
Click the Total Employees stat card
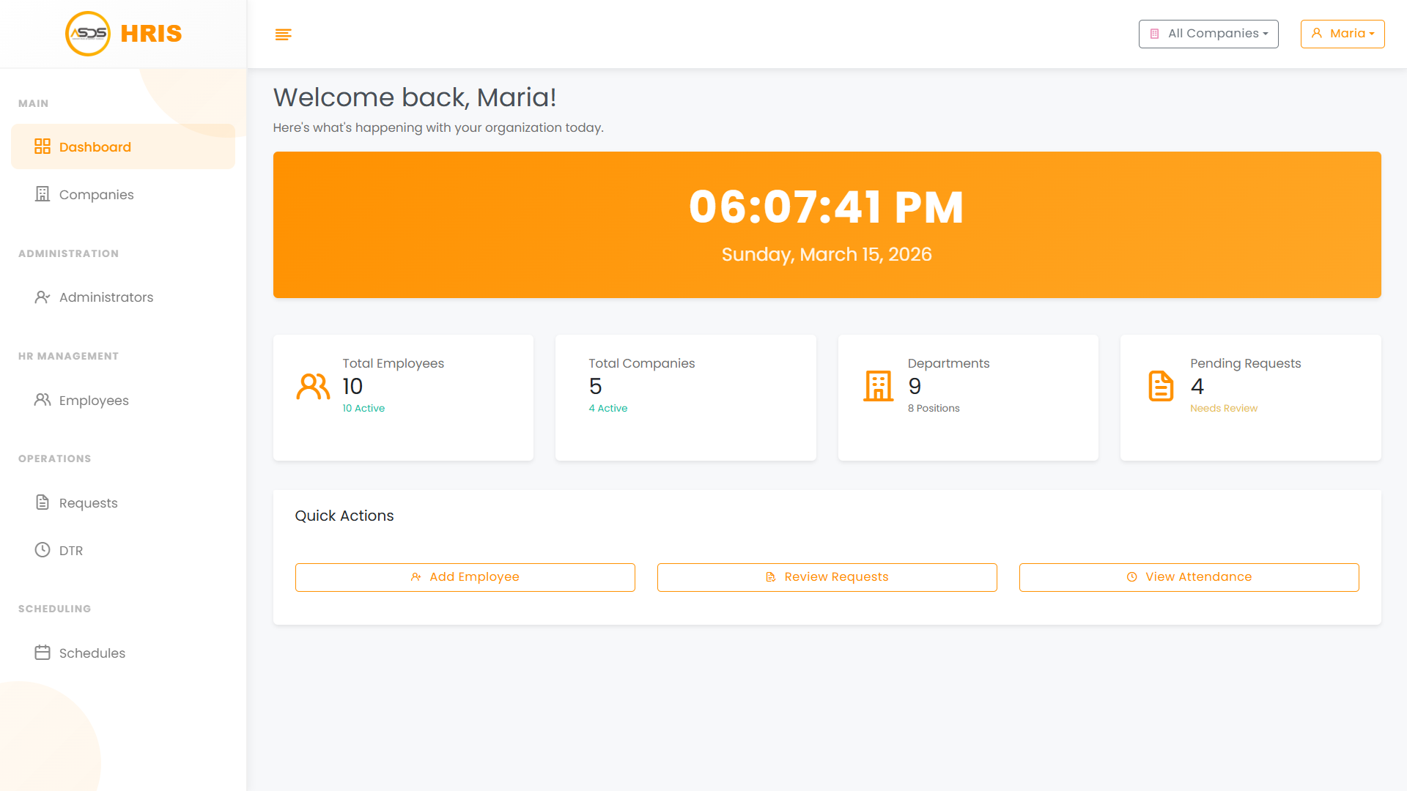[403, 398]
